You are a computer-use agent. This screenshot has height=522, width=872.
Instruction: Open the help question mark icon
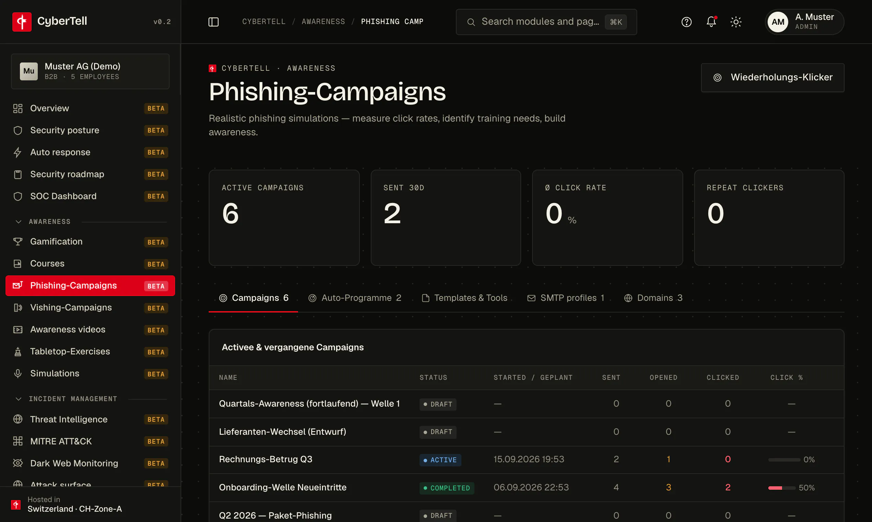pyautogui.click(x=686, y=22)
